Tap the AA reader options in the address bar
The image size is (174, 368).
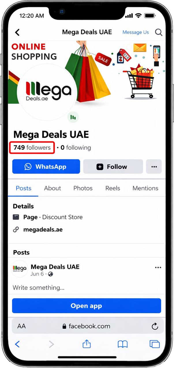coord(21,326)
